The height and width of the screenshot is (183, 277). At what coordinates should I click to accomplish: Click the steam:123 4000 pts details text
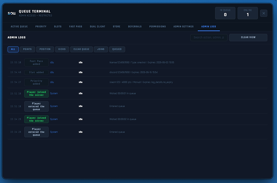click(x=141, y=82)
